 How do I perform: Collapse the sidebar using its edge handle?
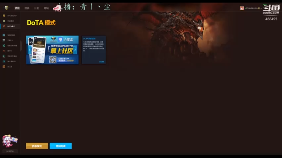(21, 46)
